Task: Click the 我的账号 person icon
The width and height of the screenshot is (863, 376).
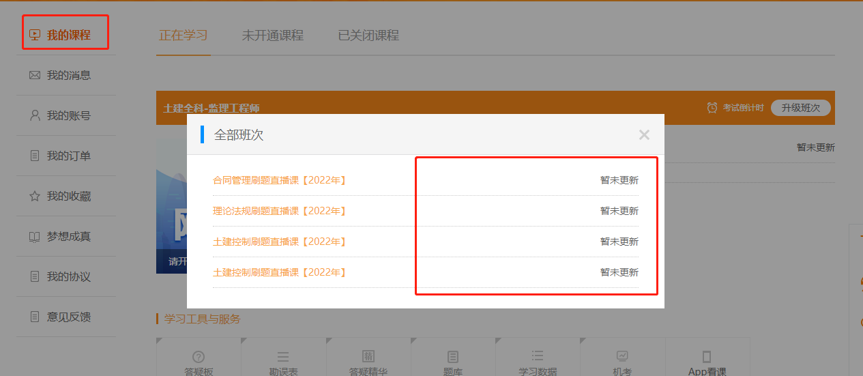Action: pyautogui.click(x=35, y=116)
